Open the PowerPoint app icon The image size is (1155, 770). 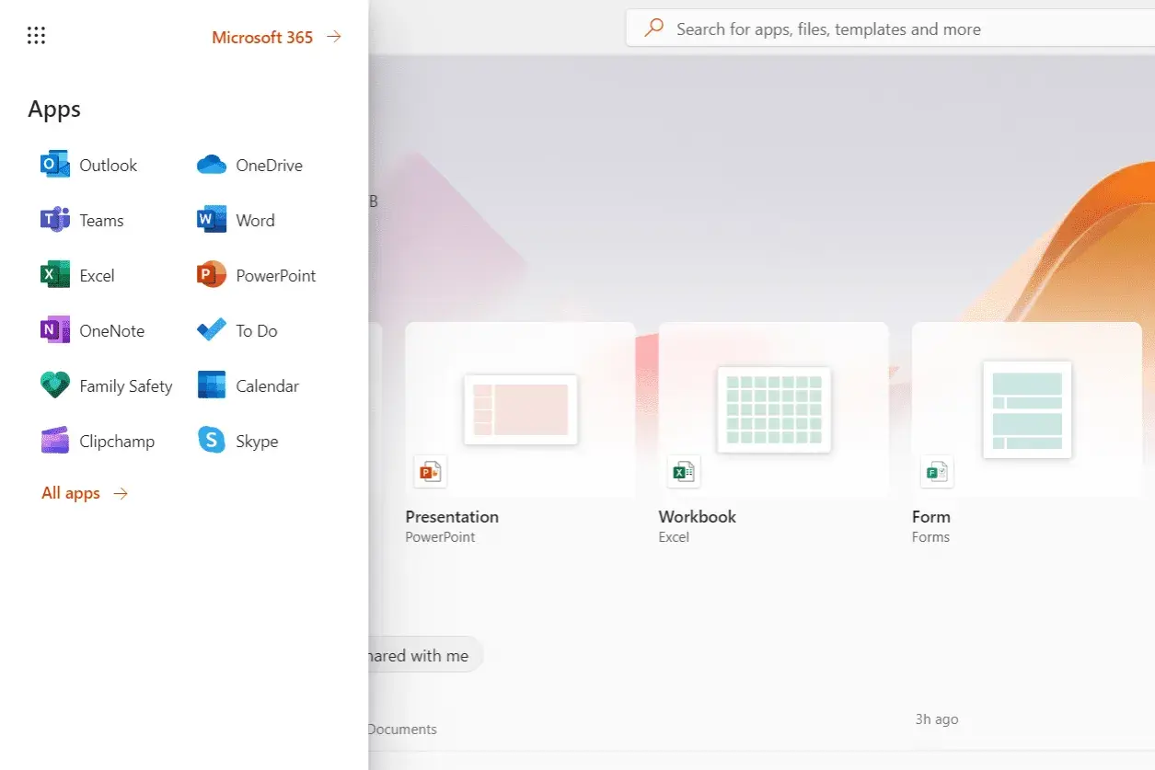coord(212,276)
